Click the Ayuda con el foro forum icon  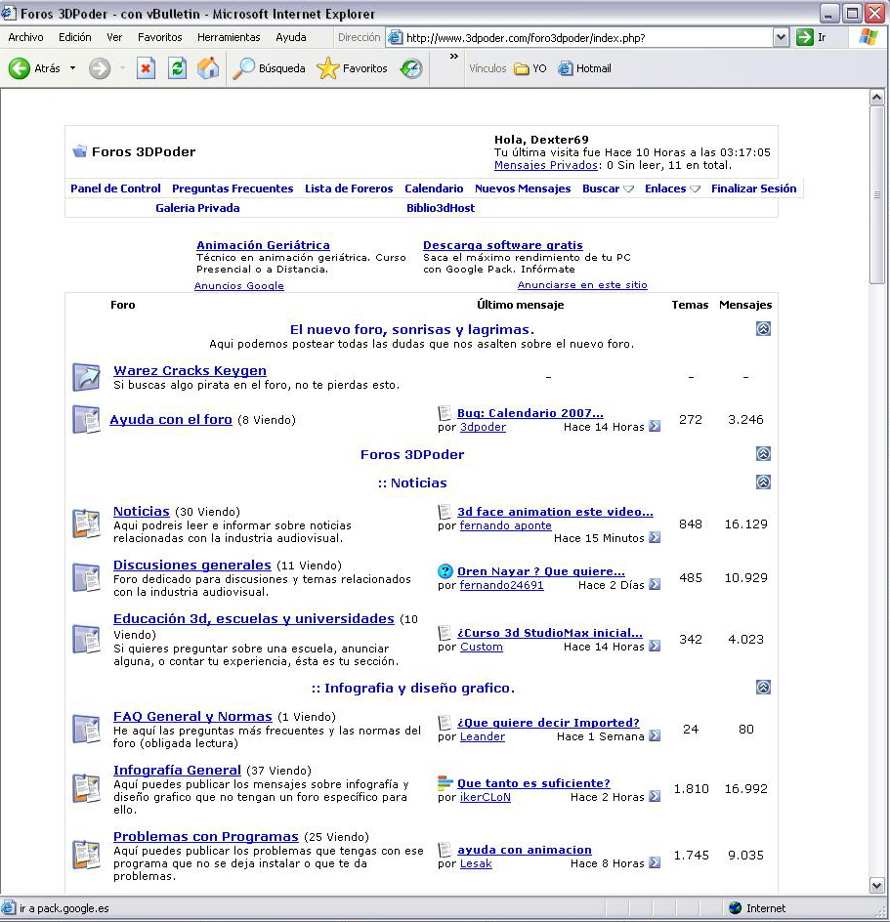click(x=87, y=419)
